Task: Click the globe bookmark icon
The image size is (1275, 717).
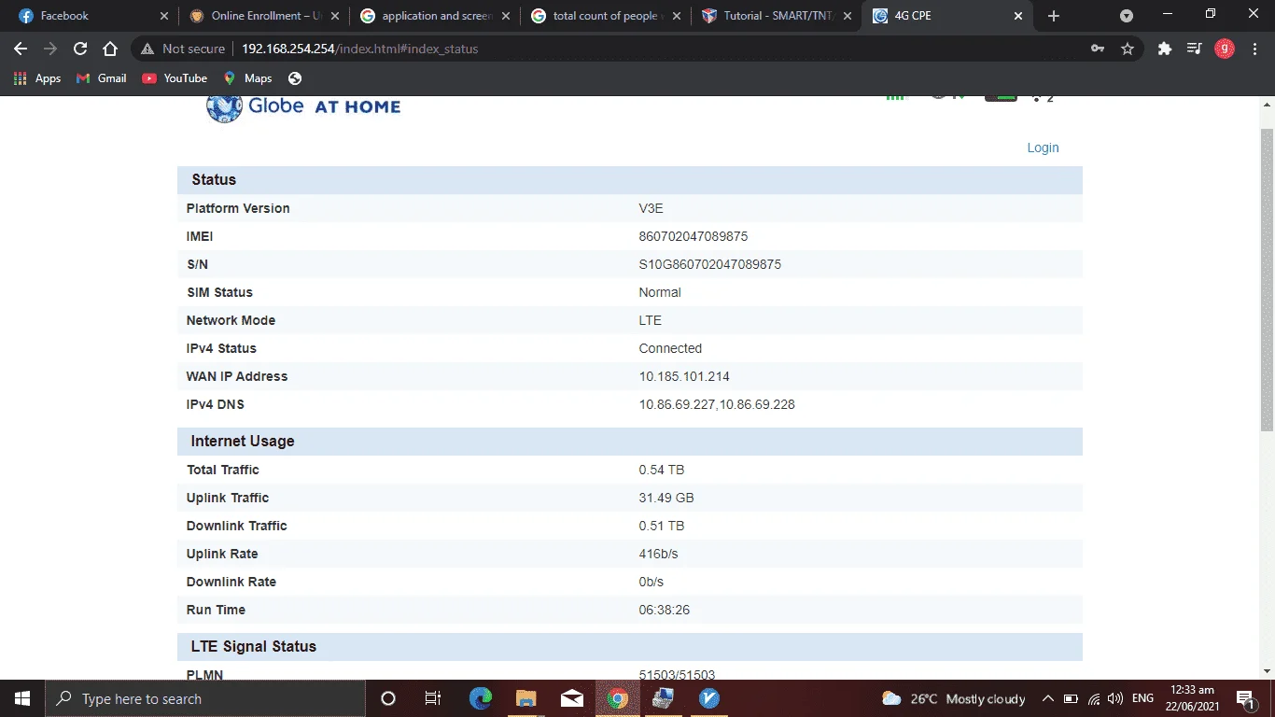Action: 295,78
